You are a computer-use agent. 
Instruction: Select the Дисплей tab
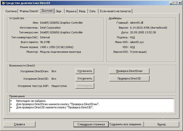coord(47,11)
